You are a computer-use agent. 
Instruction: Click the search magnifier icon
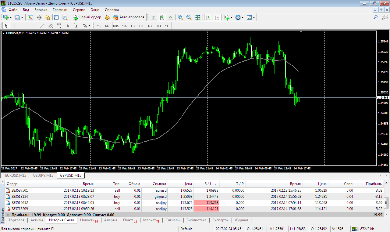376,17
